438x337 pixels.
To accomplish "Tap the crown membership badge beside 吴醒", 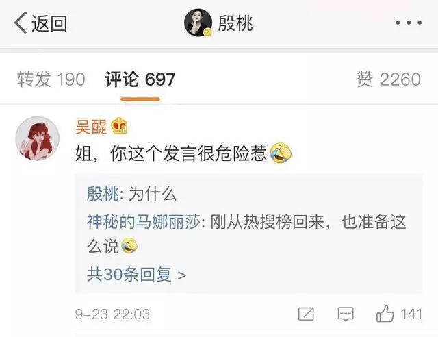I will 120,126.
